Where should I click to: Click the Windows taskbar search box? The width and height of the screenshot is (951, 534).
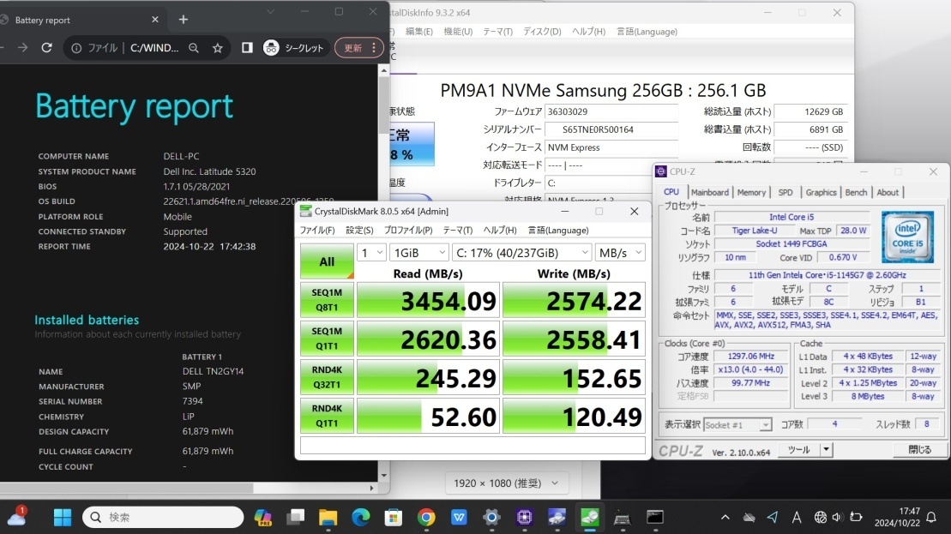[165, 517]
